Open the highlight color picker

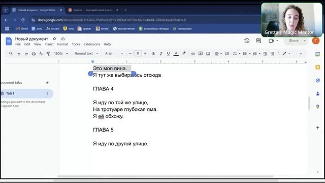pos(184,53)
